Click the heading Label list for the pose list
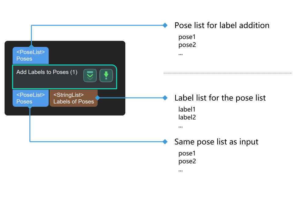 [220, 98]
